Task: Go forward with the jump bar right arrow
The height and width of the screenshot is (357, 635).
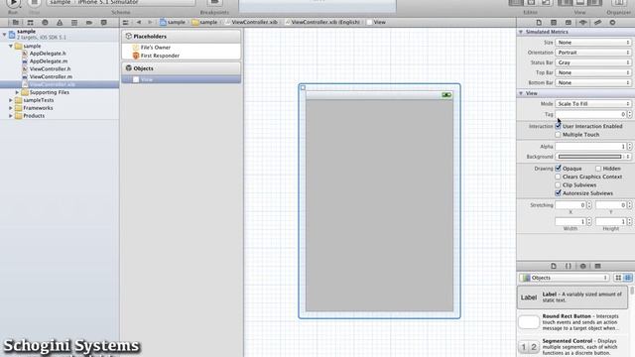Action: pos(150,22)
